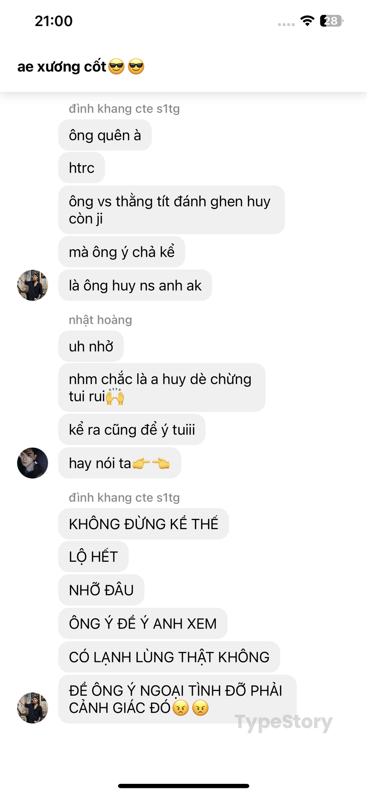The width and height of the screenshot is (367, 795).
Task: Select the 'ông quên à' message bubble
Action: pyautogui.click(x=105, y=135)
